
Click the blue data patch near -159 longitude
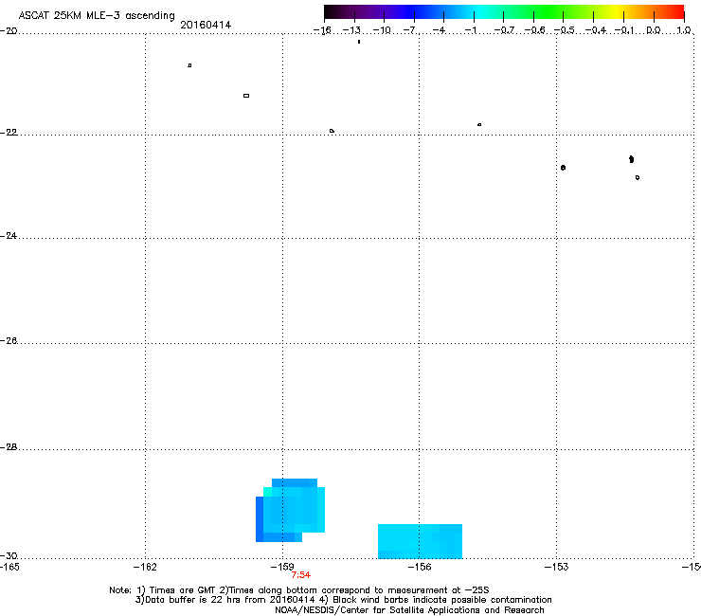click(x=290, y=511)
